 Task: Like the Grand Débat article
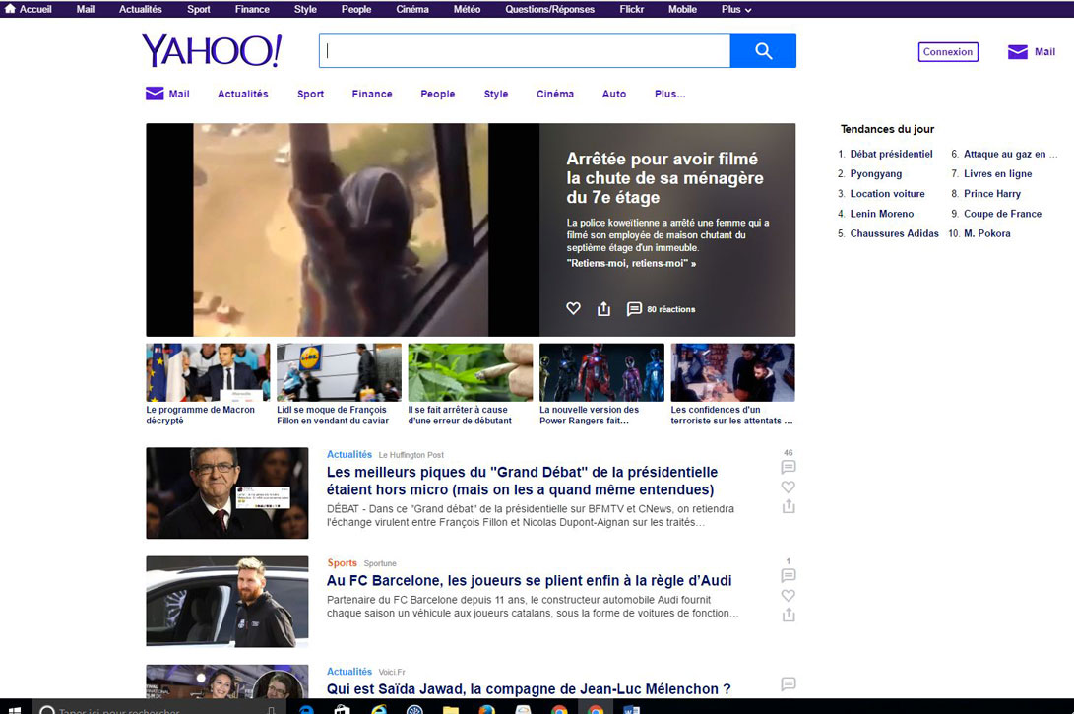(x=789, y=487)
